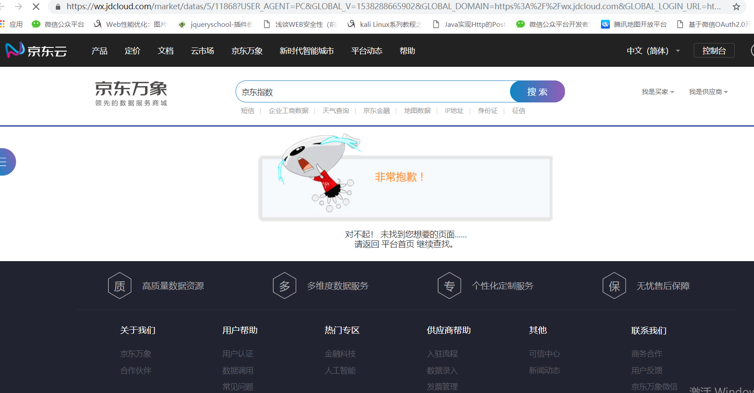754x393 pixels.
Task: Open the 数据录入 footer link
Action: pyautogui.click(x=442, y=370)
